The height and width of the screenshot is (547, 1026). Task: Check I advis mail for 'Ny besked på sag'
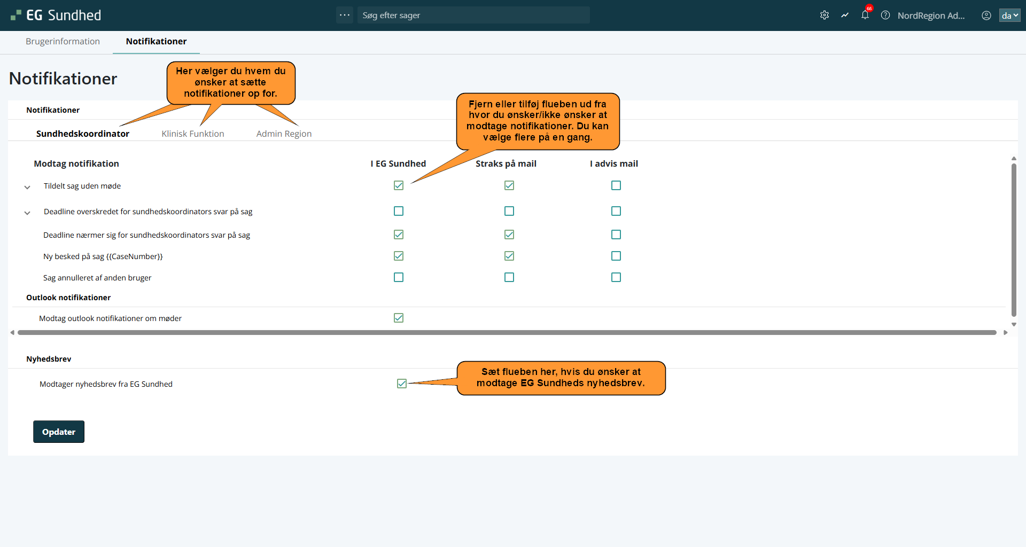(616, 256)
